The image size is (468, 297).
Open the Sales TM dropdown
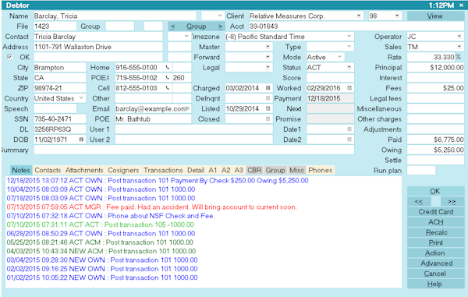(x=459, y=47)
